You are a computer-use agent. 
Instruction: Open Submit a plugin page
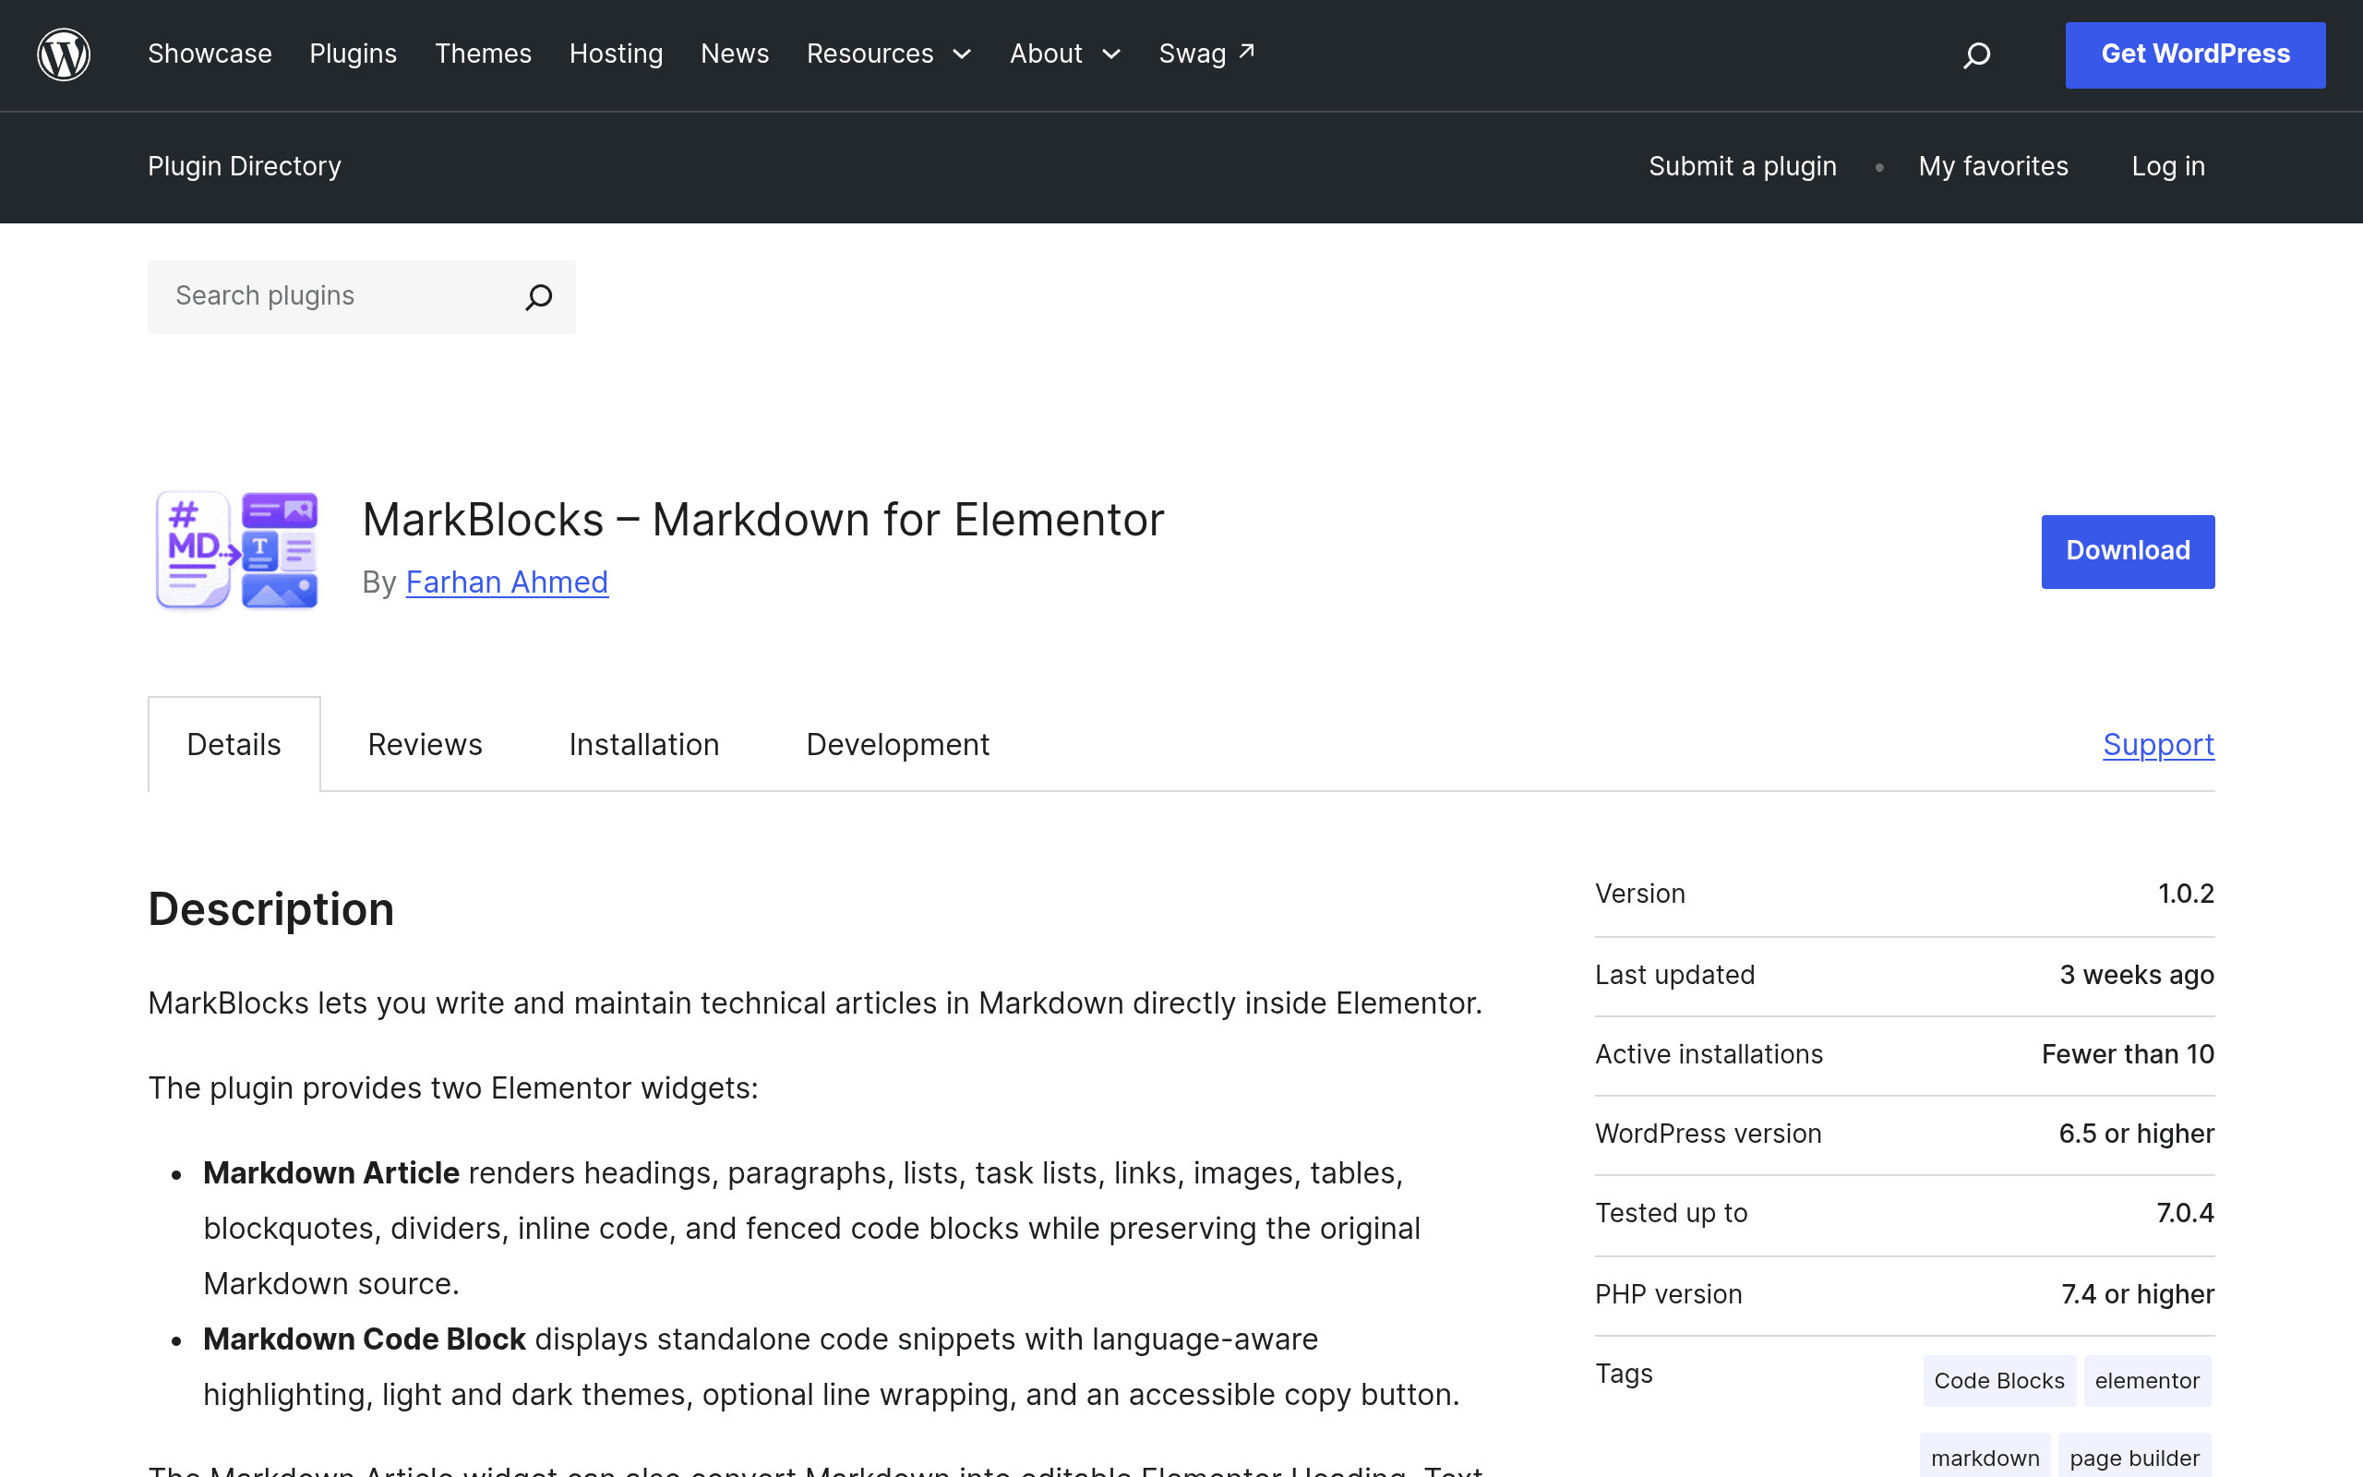coord(1743,166)
